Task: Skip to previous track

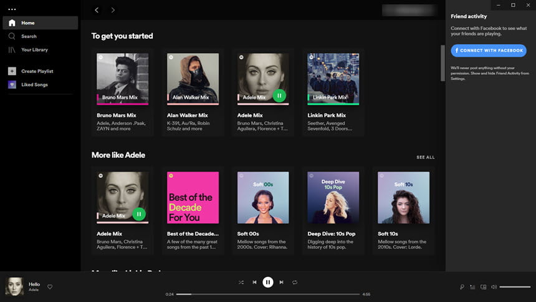Action: click(254, 283)
